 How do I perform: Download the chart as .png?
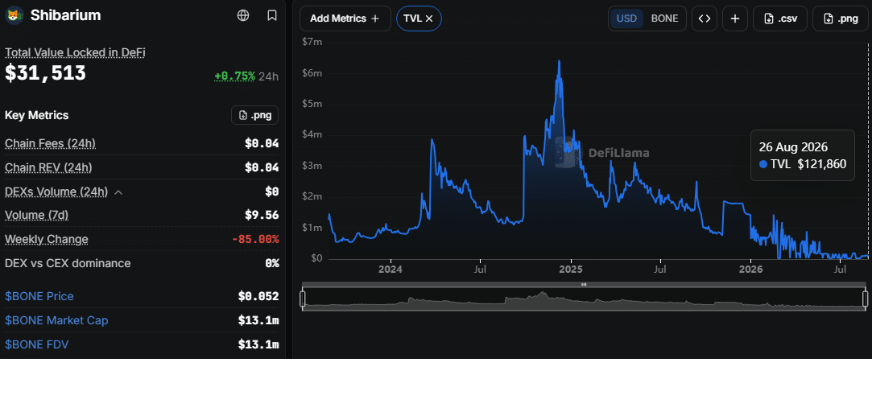tap(841, 19)
